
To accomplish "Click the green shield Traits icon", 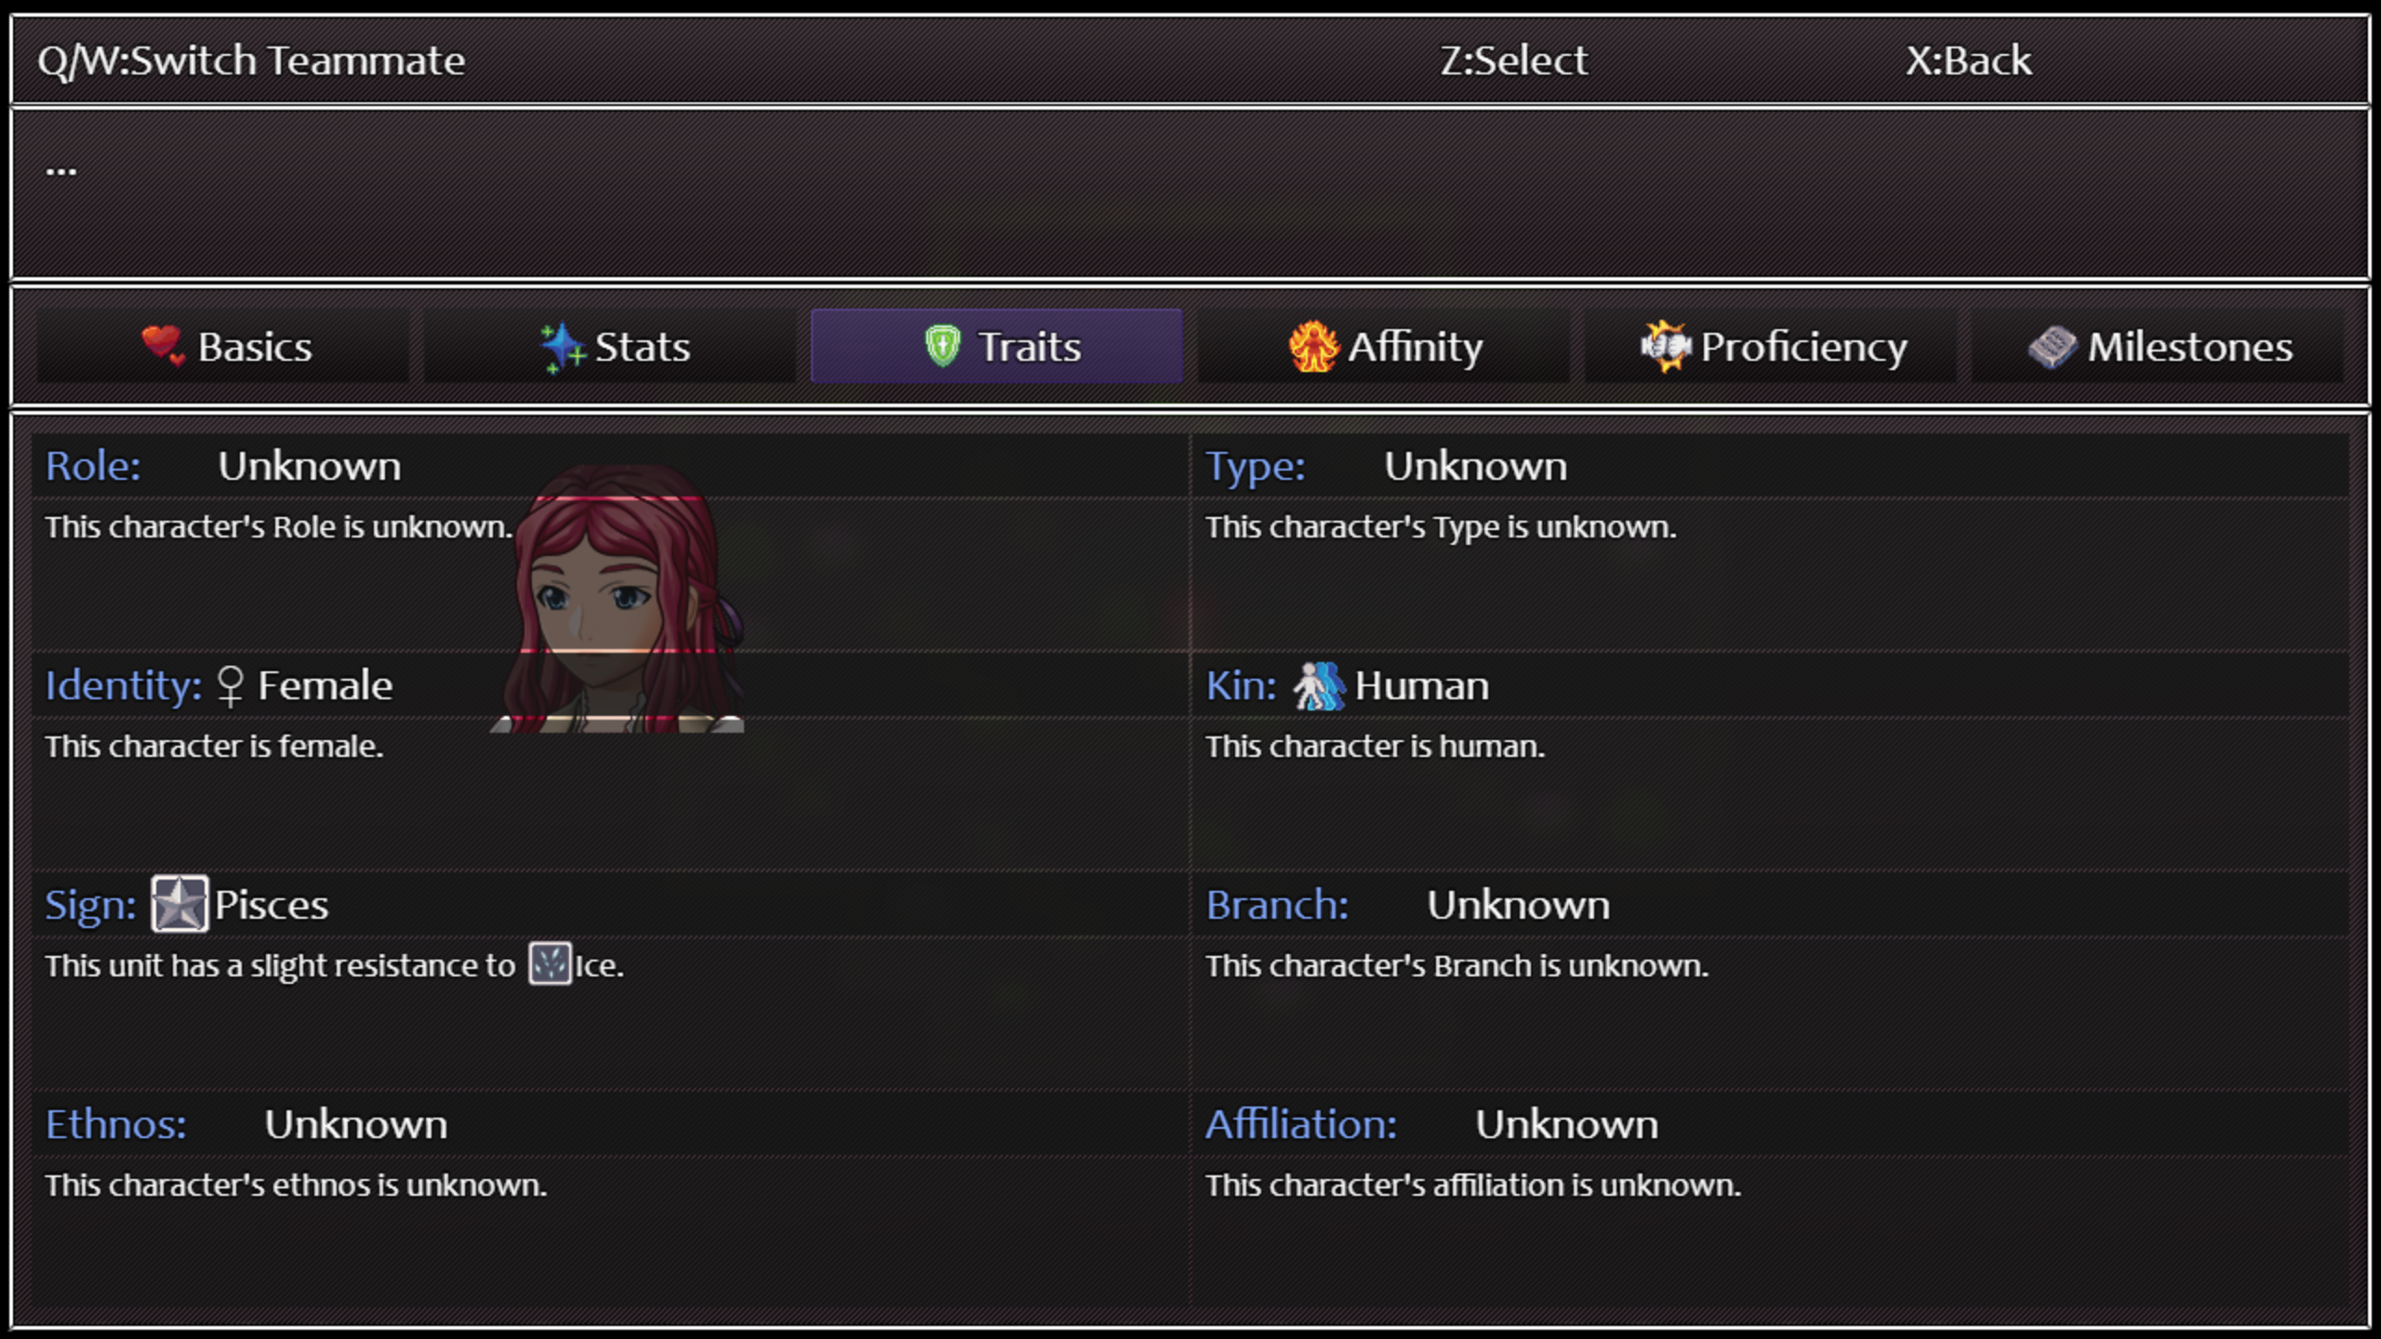I will click(x=942, y=346).
